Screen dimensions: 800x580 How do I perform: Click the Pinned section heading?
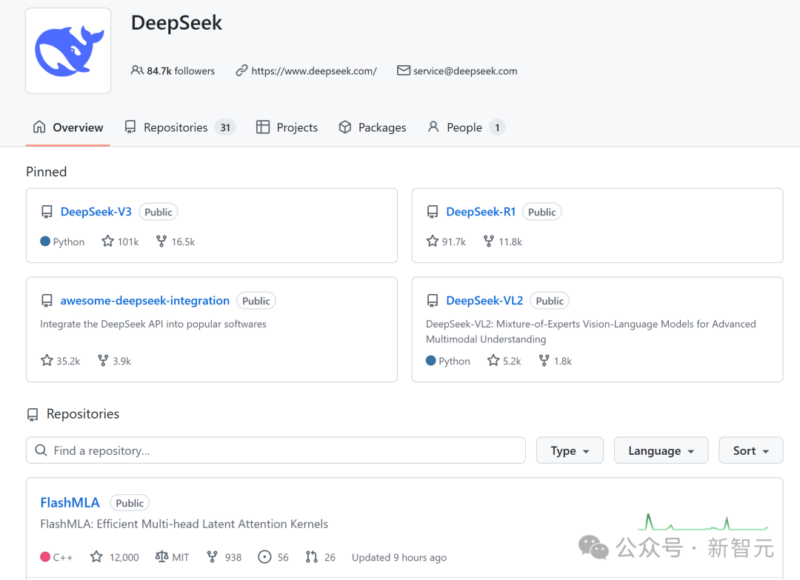coord(47,172)
